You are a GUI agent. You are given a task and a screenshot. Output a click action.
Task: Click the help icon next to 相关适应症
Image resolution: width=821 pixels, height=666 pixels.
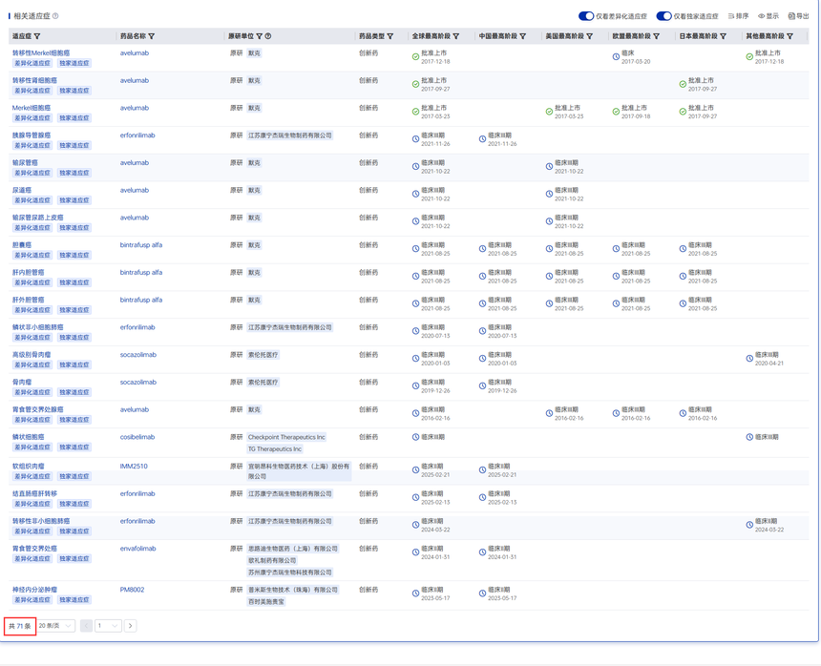[55, 16]
